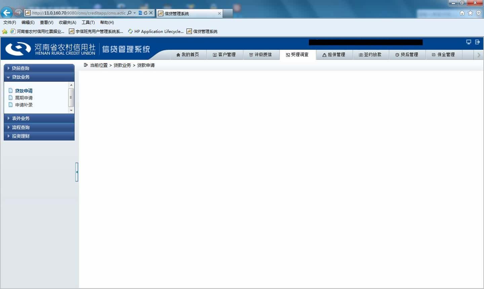The image size is (484, 289).
Task: Click the sidebar list scrollbar thumb
Action: pos(71,97)
